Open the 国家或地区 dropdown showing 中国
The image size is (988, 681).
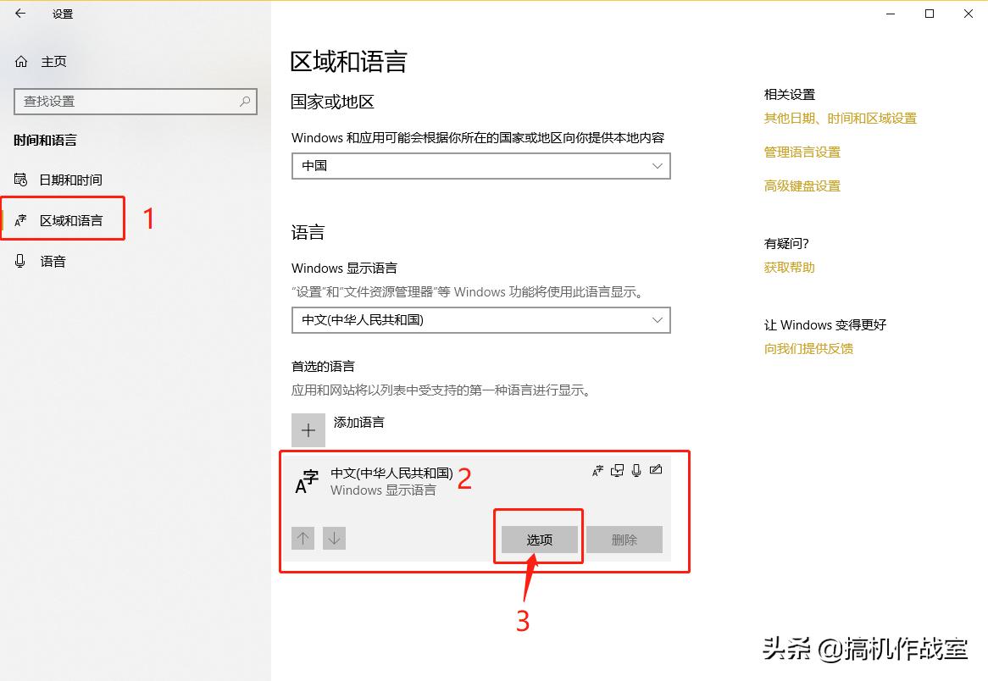click(x=480, y=166)
